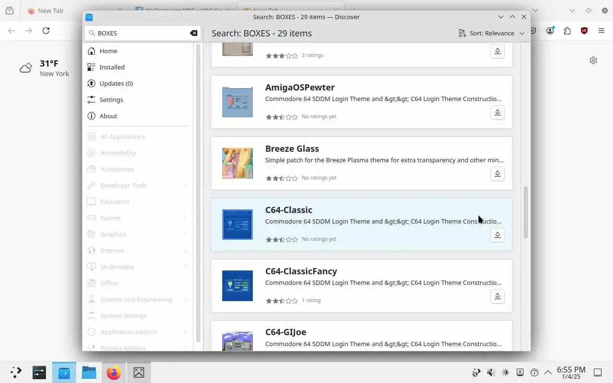The image size is (613, 383).
Task: Expand the Application Addons arrow
Action: [185, 332]
